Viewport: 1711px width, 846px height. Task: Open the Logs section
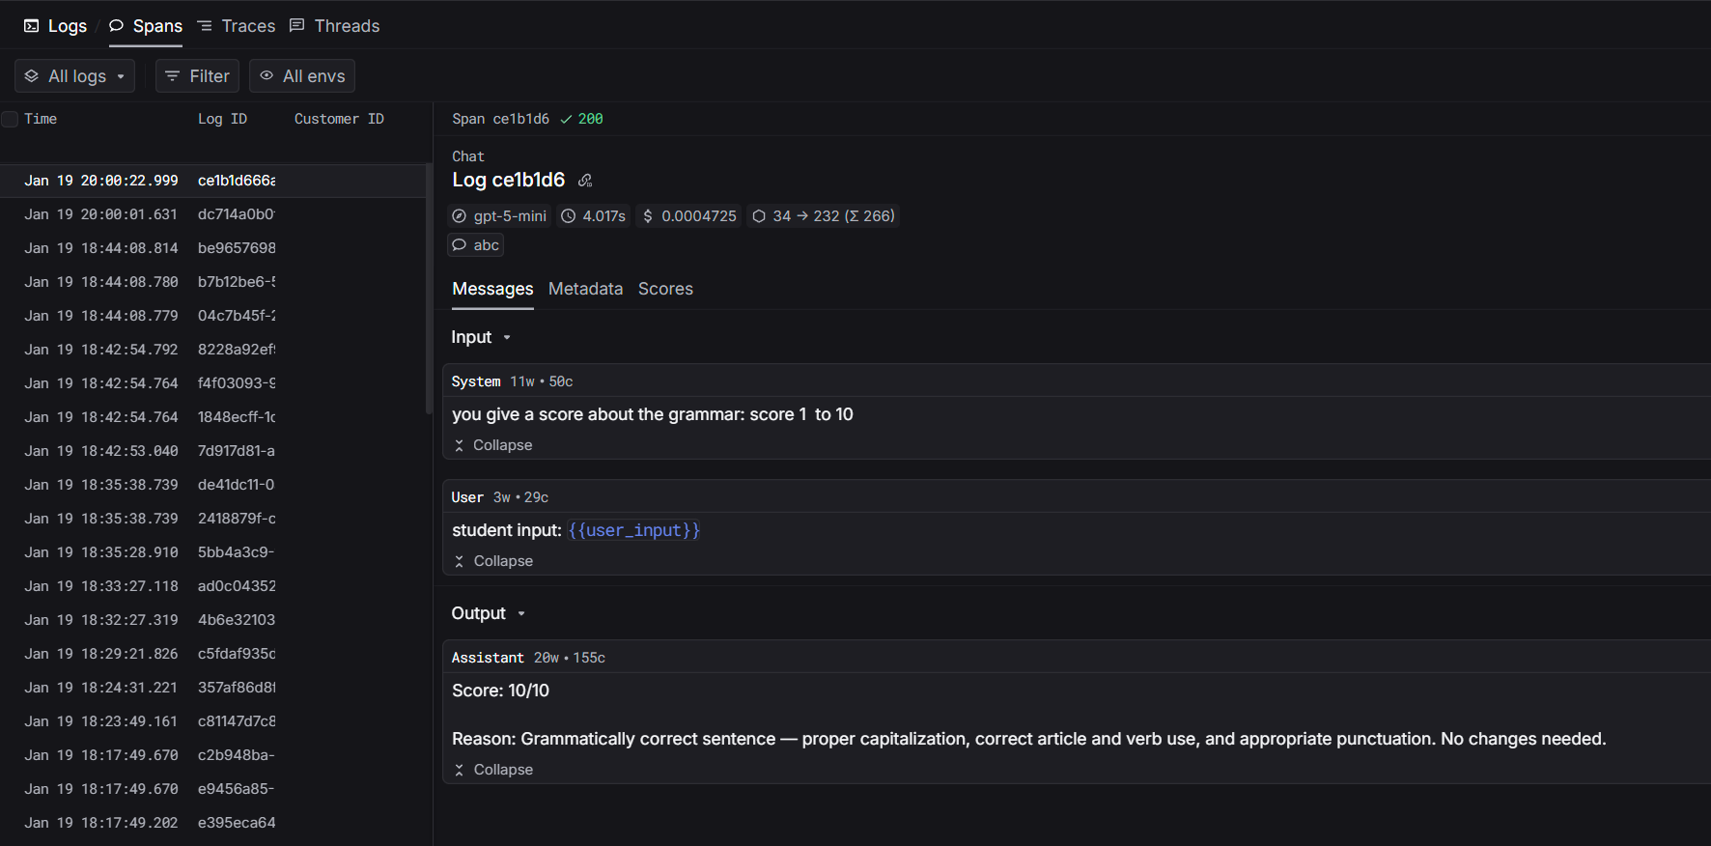tap(56, 26)
